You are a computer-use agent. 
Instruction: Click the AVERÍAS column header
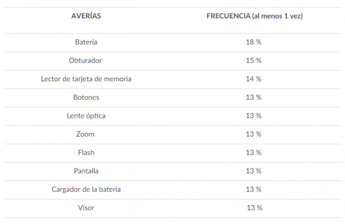[86, 16]
